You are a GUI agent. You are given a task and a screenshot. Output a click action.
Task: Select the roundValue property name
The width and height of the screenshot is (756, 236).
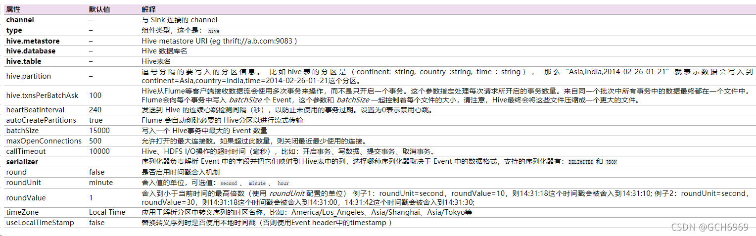pyautogui.click(x=26, y=198)
